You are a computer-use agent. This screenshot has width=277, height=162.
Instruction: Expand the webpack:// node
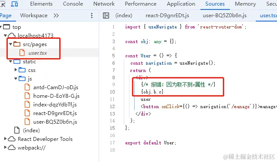click(x=5, y=147)
